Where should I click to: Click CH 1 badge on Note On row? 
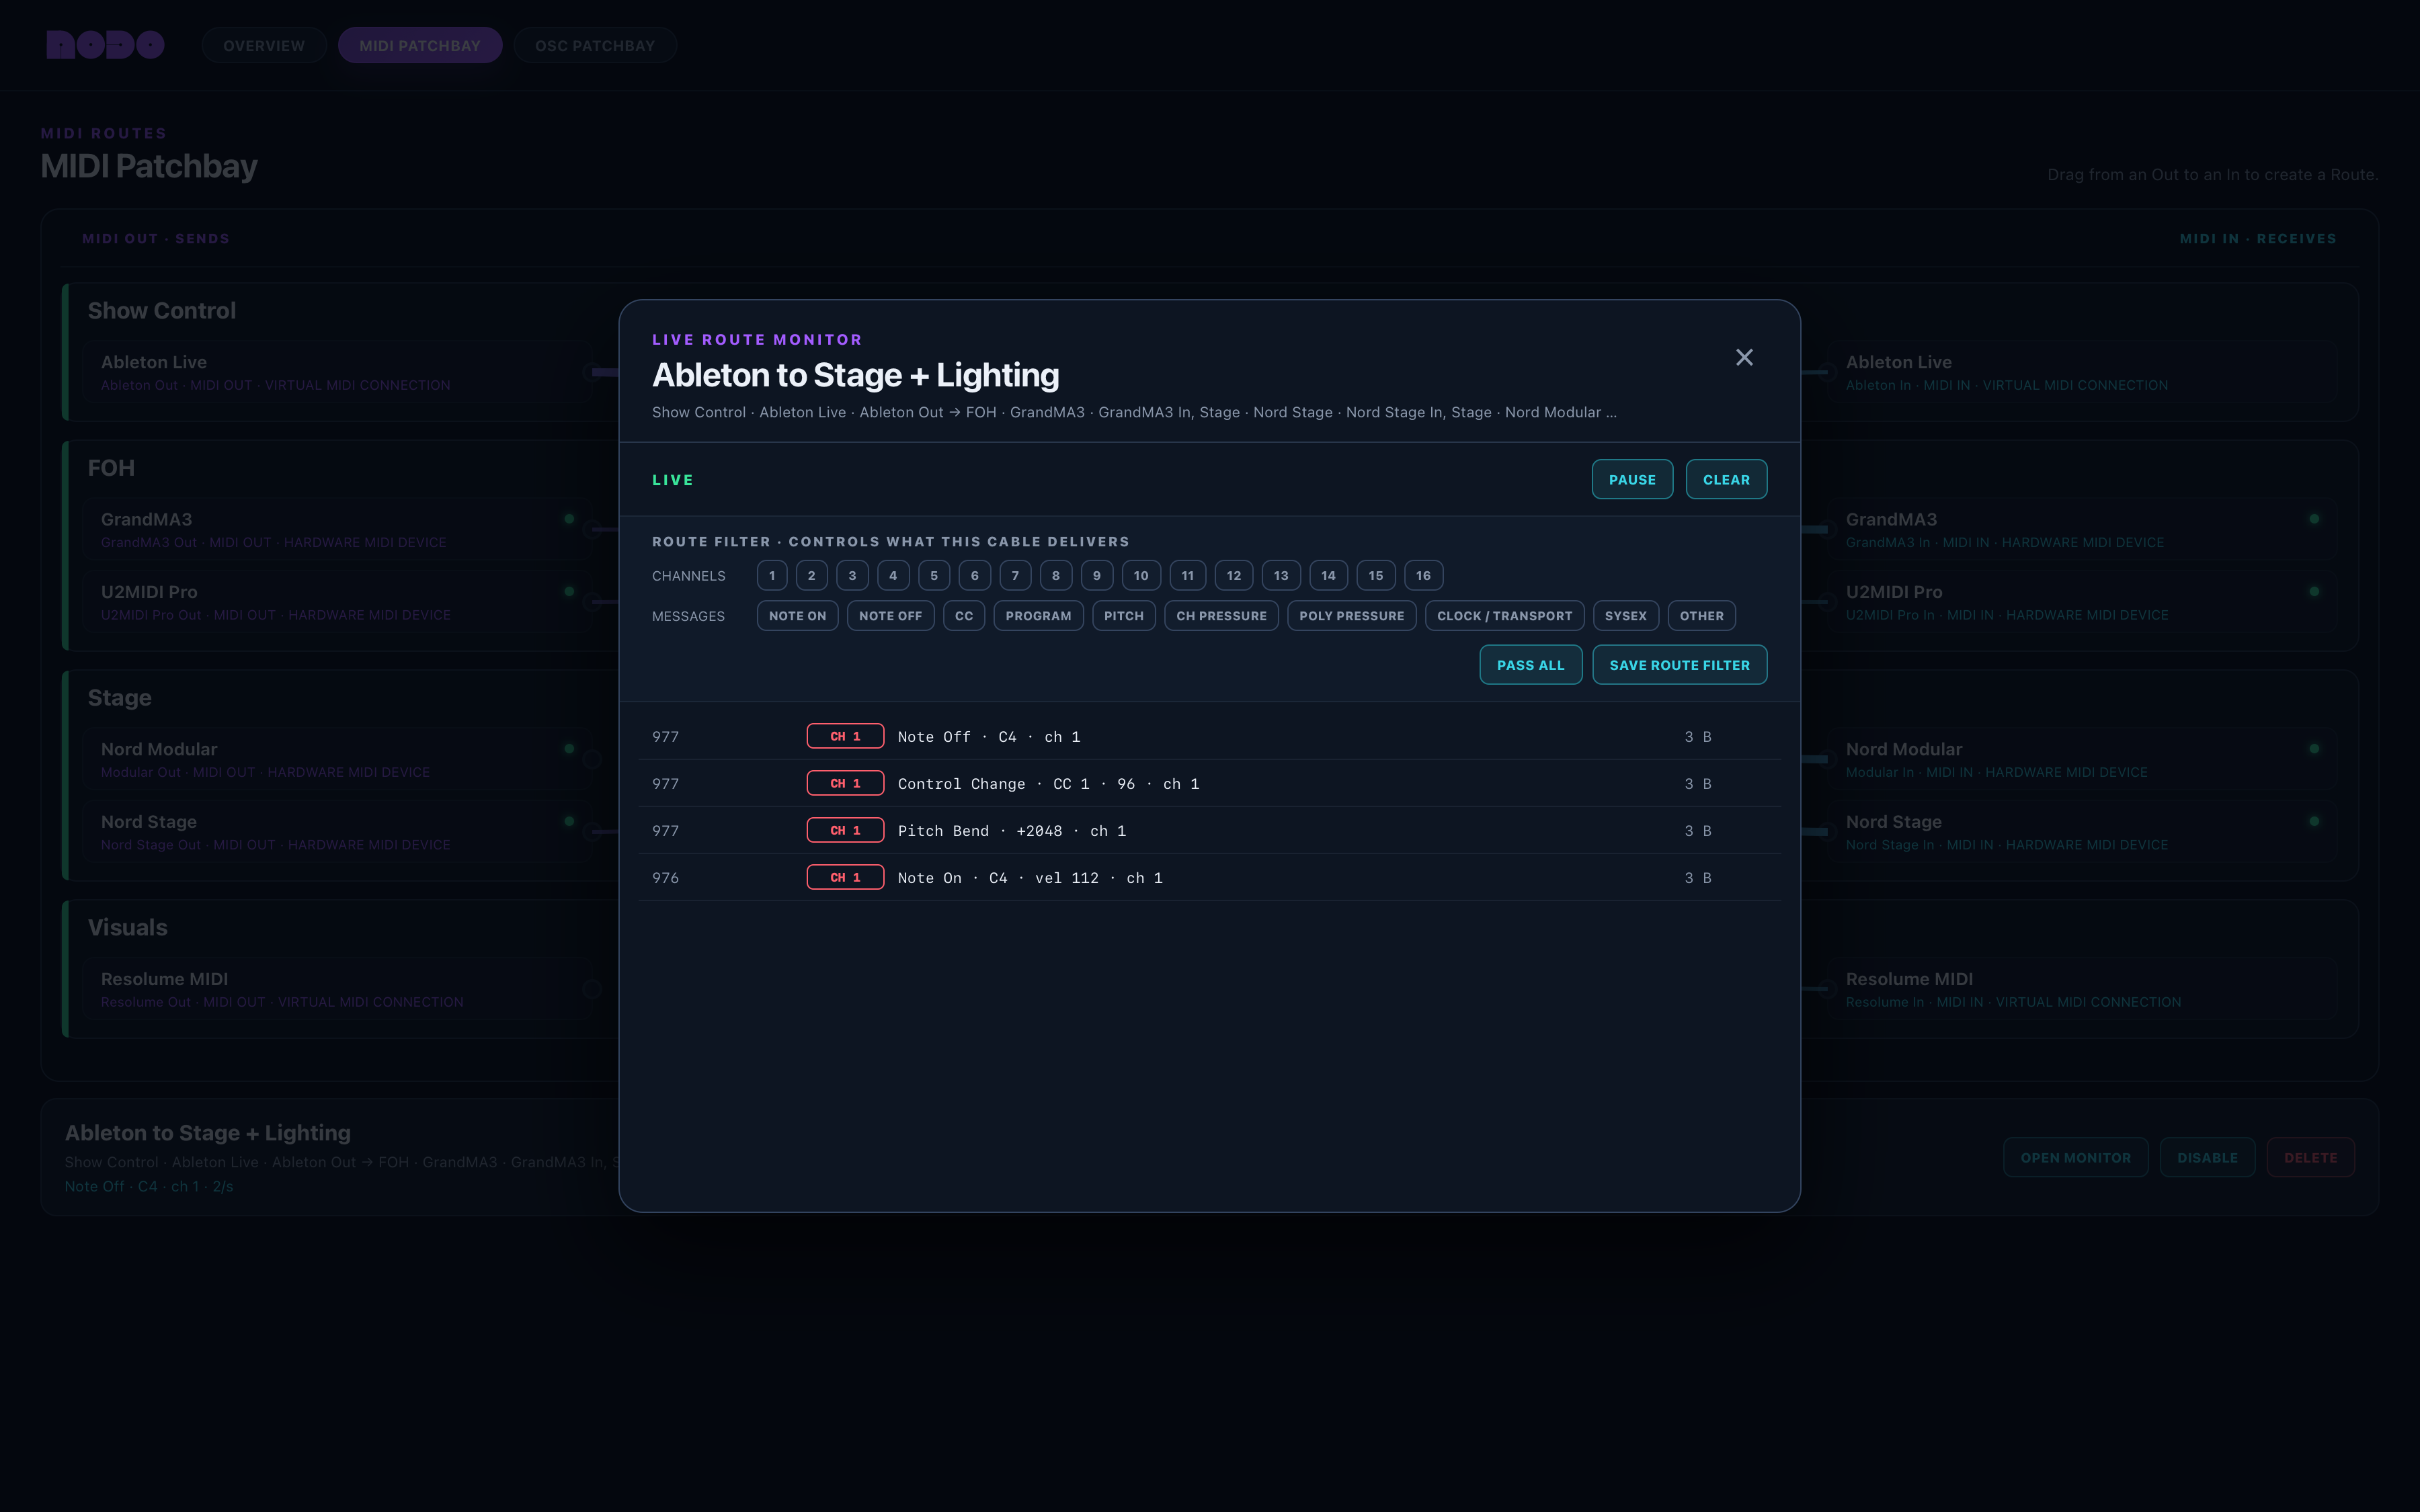coord(845,877)
